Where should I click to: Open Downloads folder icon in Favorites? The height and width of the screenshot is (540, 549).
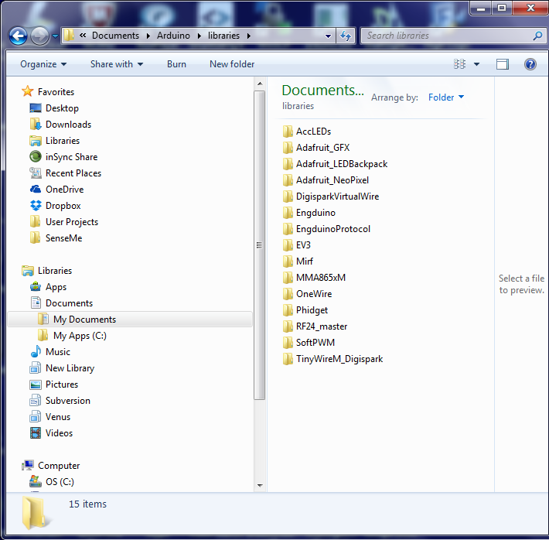point(36,125)
